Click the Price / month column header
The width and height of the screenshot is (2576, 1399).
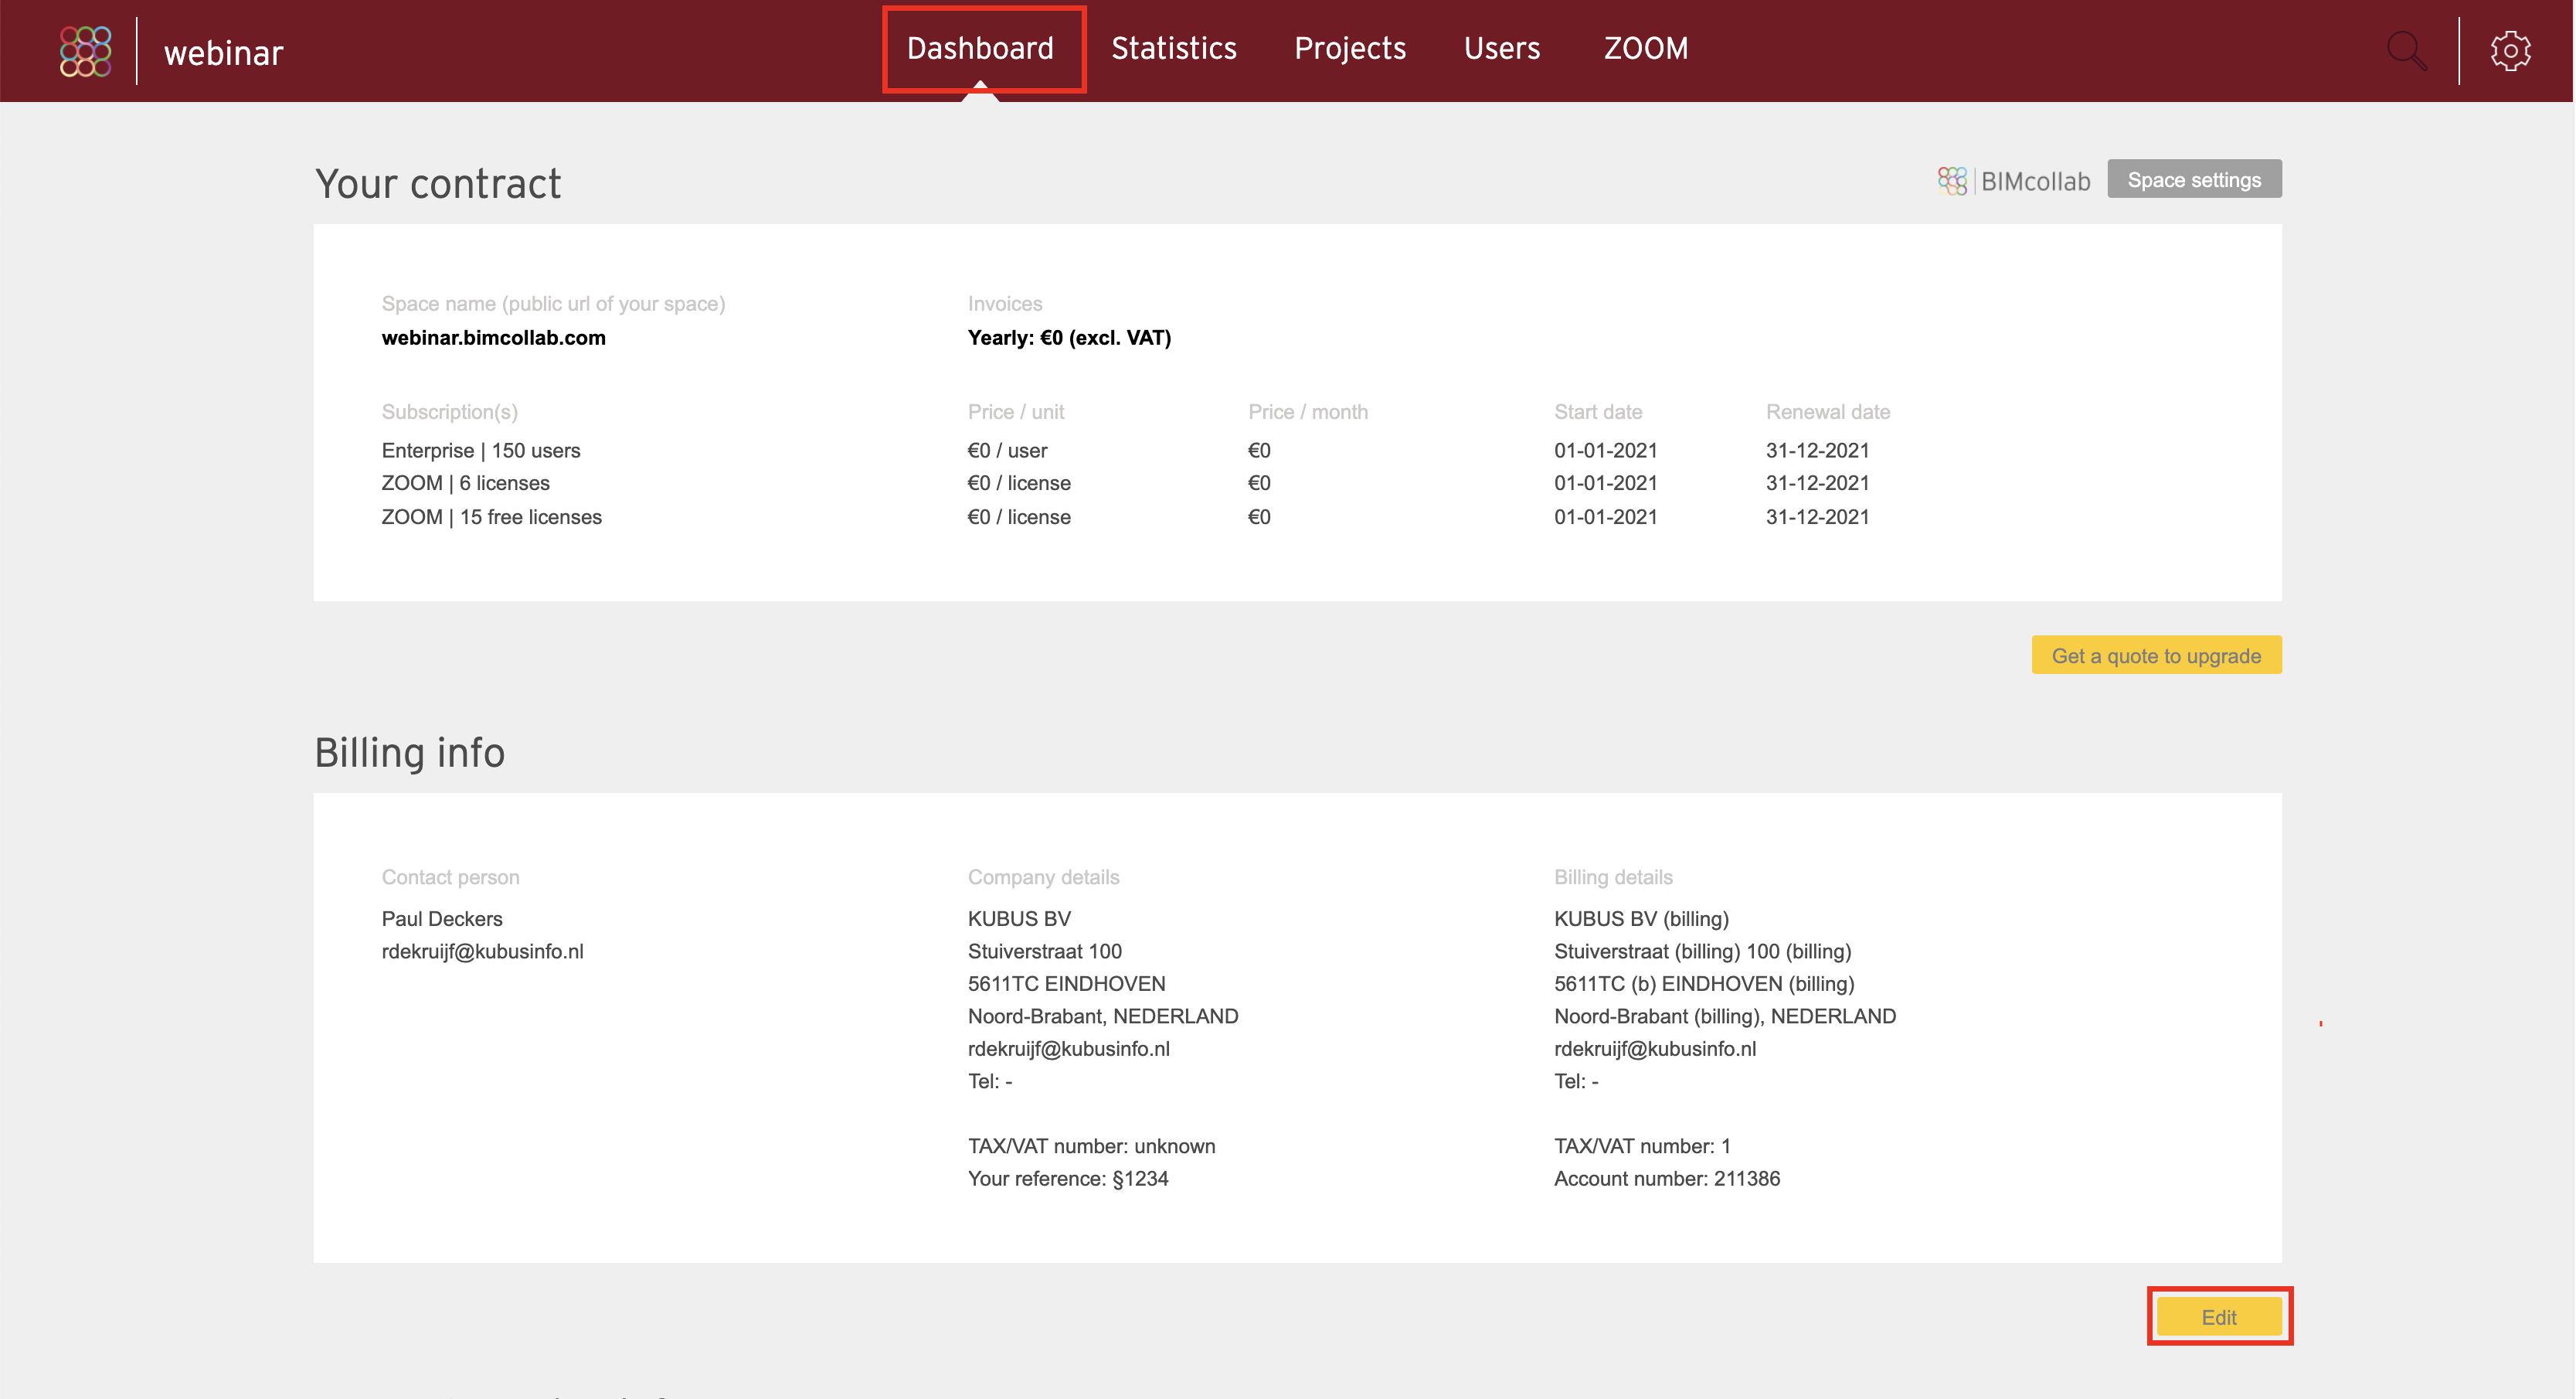point(1307,412)
